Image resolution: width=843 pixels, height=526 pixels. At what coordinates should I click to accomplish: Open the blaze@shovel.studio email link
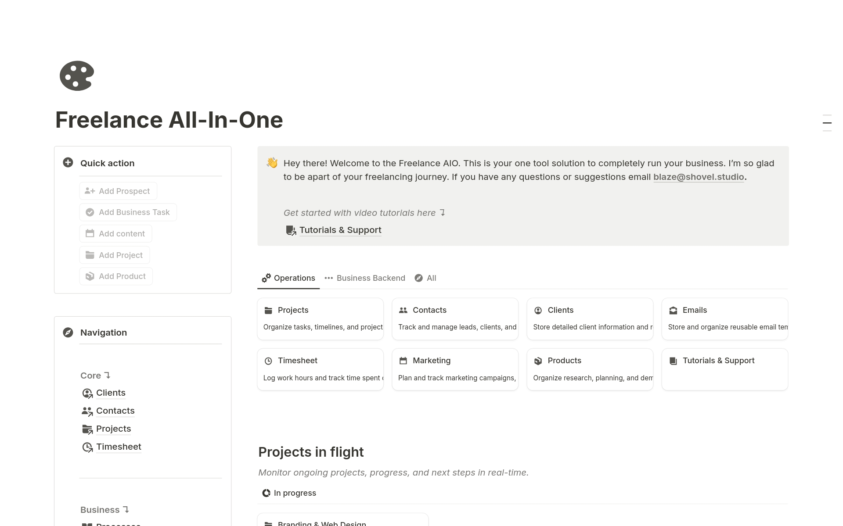tap(699, 177)
